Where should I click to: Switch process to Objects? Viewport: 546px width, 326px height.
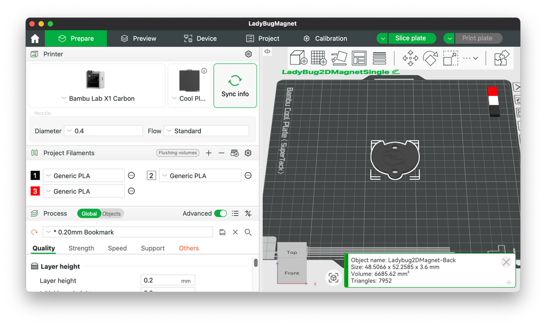coord(111,213)
